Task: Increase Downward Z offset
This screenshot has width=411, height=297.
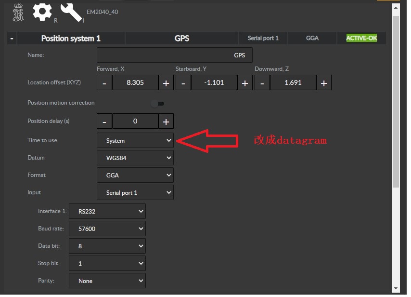Action: tap(324, 83)
